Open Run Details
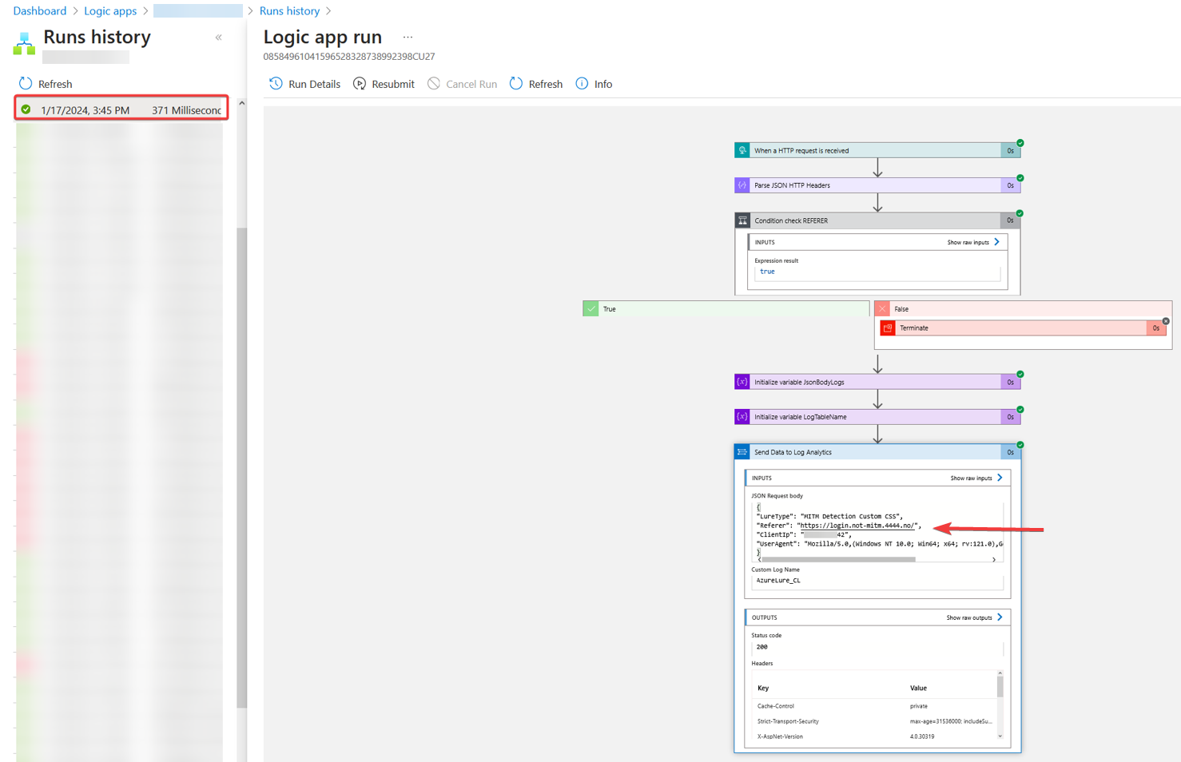The image size is (1181, 762). pos(304,84)
